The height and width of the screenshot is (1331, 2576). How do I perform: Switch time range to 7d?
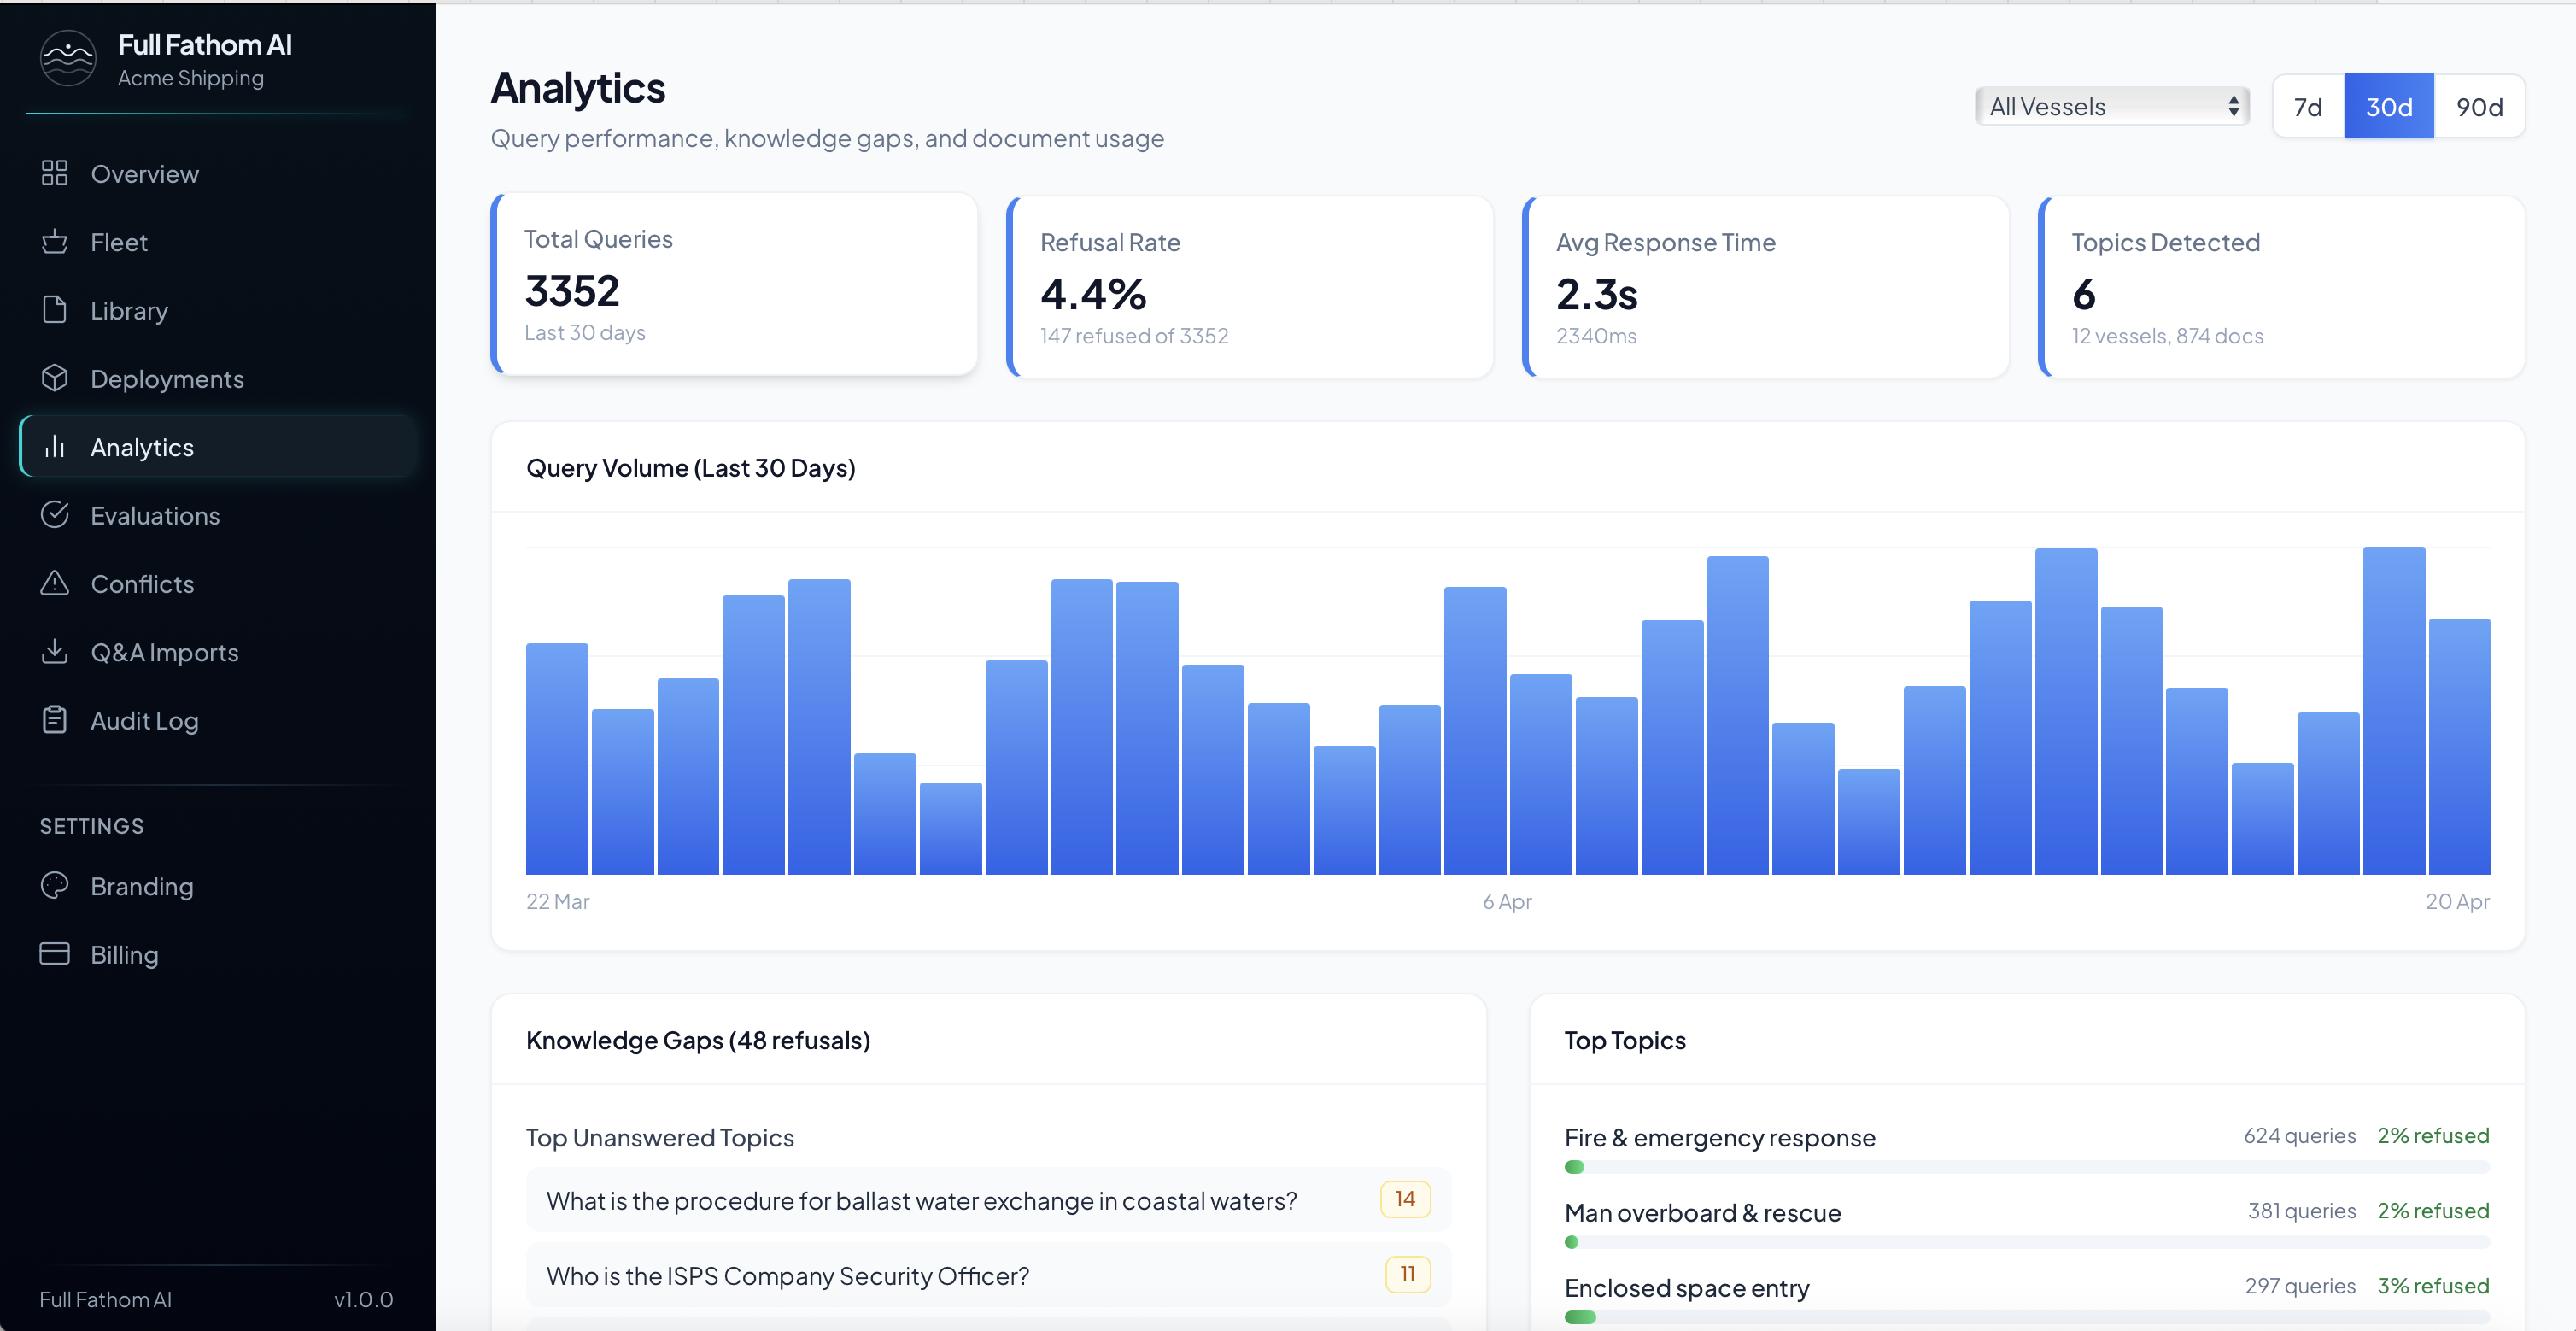(2308, 106)
